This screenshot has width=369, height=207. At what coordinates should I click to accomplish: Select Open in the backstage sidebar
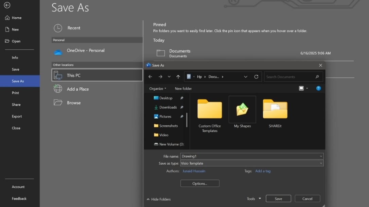pyautogui.click(x=16, y=41)
